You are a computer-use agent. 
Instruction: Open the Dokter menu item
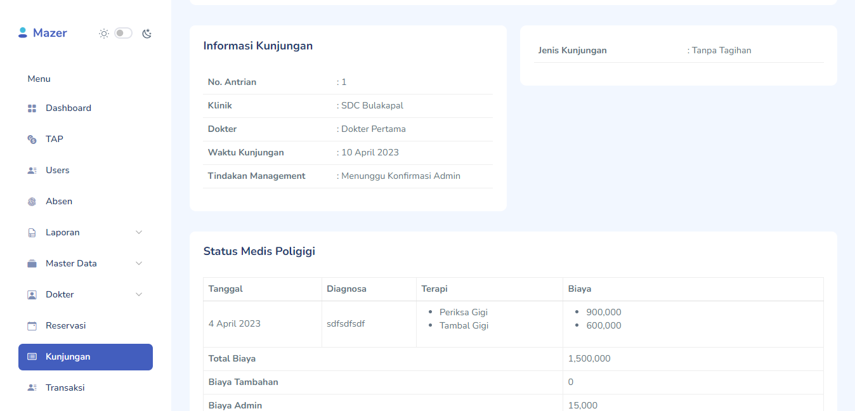click(60, 295)
